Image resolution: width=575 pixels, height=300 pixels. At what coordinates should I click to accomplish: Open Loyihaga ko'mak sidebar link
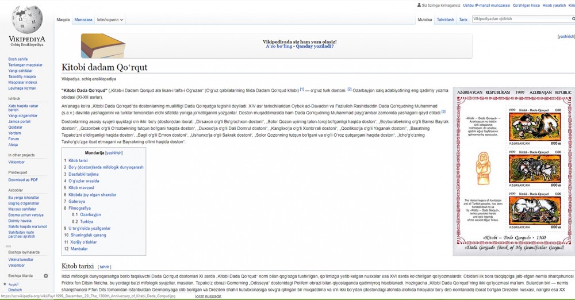[x=22, y=89]
